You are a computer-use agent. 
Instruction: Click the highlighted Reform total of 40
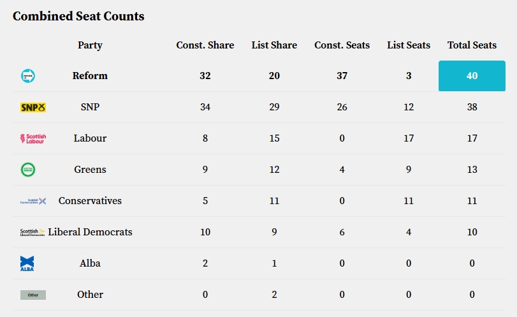pos(472,76)
